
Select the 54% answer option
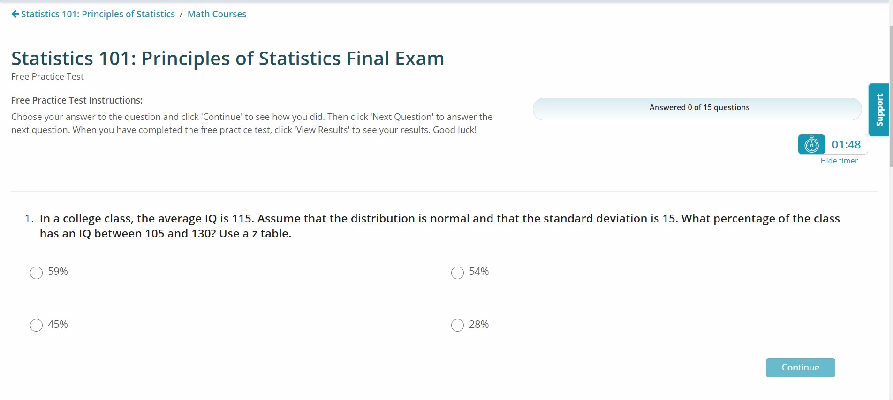tap(457, 273)
